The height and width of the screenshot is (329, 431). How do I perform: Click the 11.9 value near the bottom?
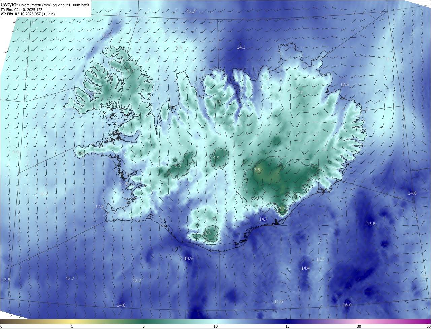point(278,302)
